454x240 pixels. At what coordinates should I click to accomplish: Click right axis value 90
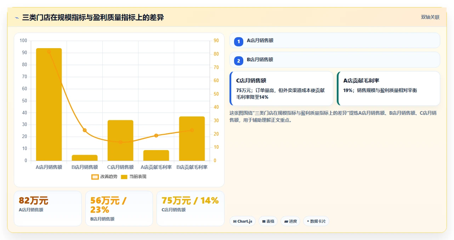pos(216,41)
